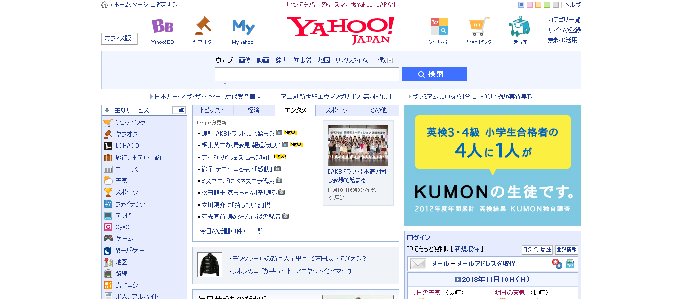Switch search type to 知恵袋
Screen dimensions: 682x299
pyautogui.click(x=303, y=60)
